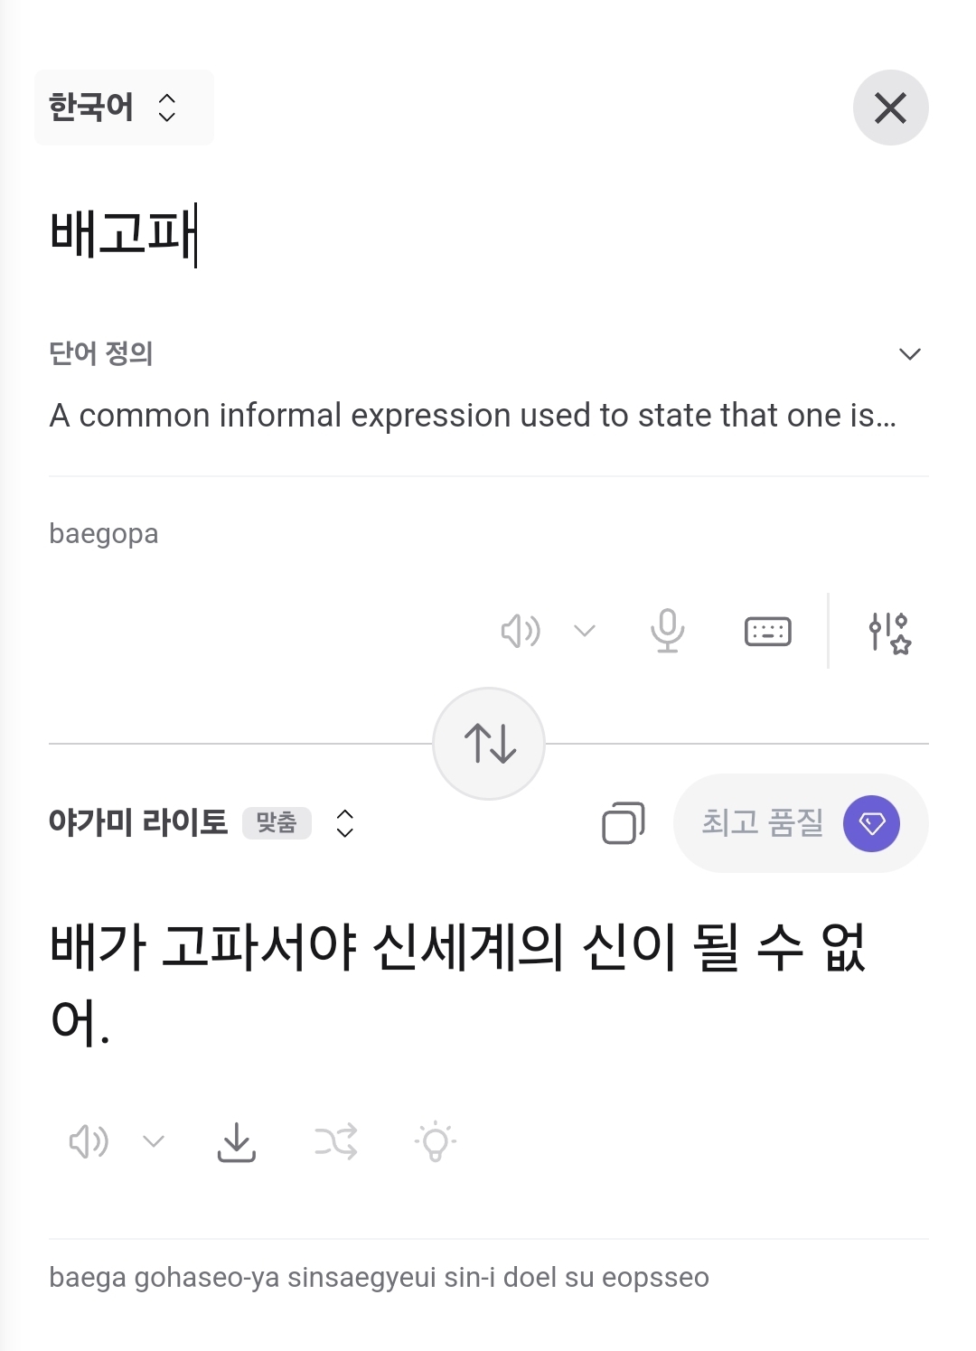The image size is (976, 1351).
Task: Shuffle to an alternative translation
Action: pyautogui.click(x=336, y=1142)
